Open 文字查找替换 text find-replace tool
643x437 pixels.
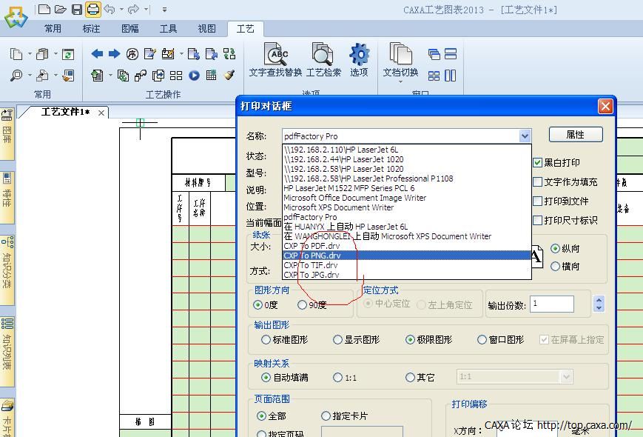[x=276, y=60]
